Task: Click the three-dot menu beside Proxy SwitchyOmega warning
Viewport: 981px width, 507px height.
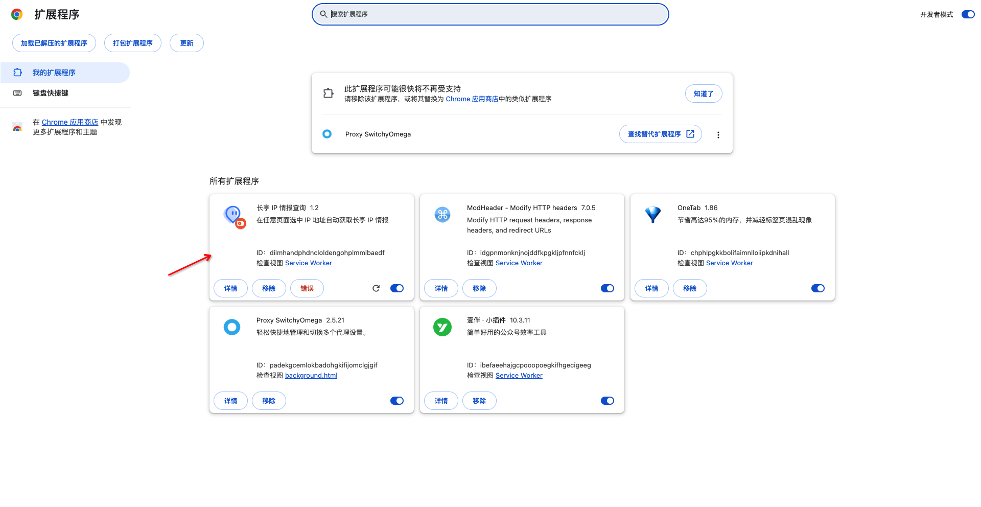Action: 718,135
